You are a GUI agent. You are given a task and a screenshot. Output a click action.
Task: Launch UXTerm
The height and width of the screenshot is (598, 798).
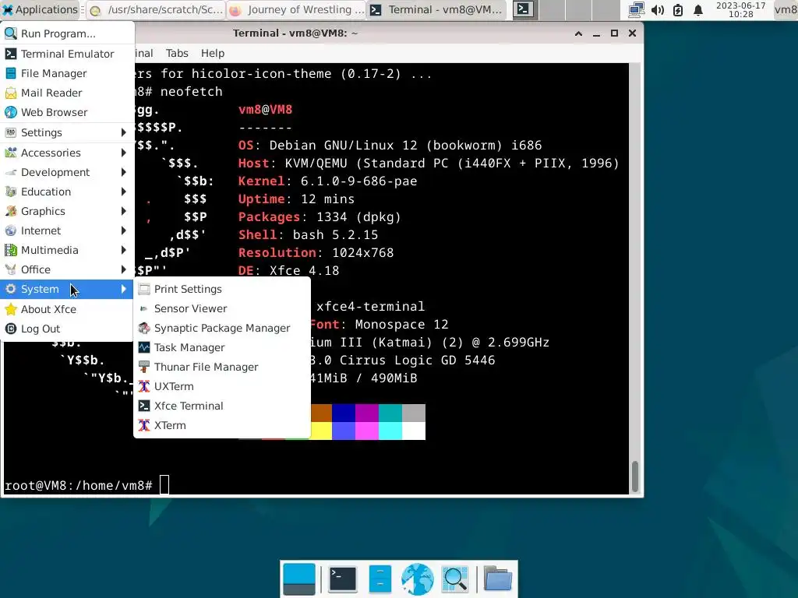pyautogui.click(x=222, y=386)
